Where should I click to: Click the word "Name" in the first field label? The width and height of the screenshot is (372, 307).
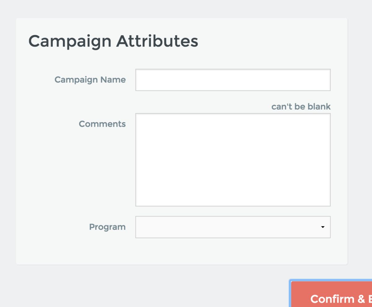[x=113, y=80]
